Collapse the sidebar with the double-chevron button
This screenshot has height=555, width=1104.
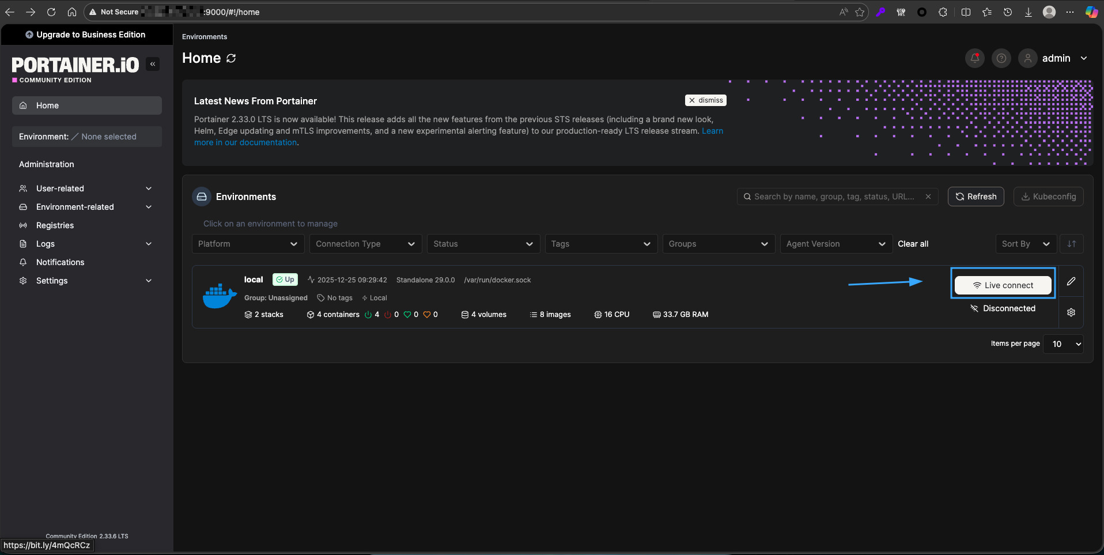point(153,64)
